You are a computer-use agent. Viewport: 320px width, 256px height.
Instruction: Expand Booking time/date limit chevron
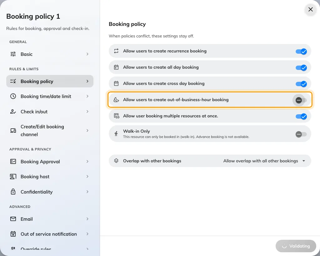[87, 96]
